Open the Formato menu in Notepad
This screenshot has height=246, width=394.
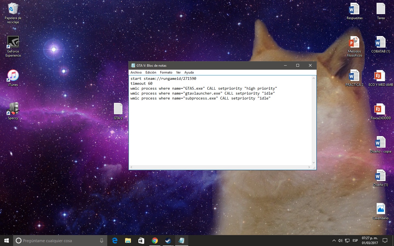[x=166, y=72]
